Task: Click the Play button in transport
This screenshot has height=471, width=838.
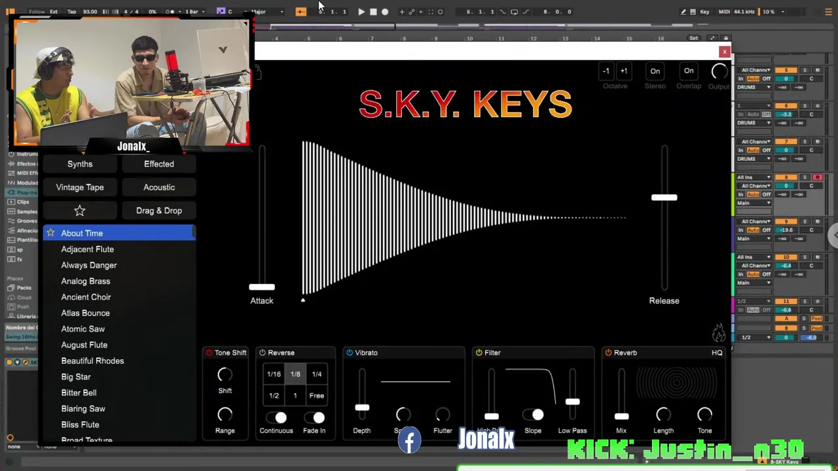Action: [x=361, y=12]
